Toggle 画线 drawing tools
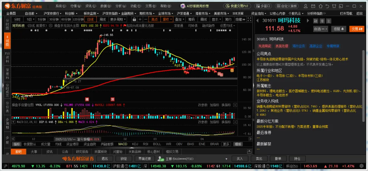Image resolution: width=368 pixels, height=171 pixels. click(x=204, y=19)
